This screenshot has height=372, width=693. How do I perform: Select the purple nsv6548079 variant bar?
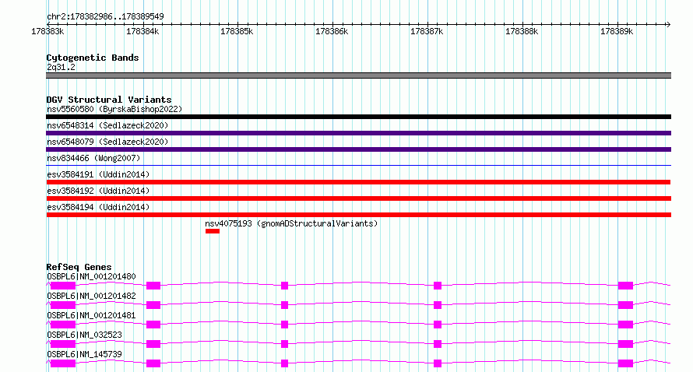tap(358, 149)
